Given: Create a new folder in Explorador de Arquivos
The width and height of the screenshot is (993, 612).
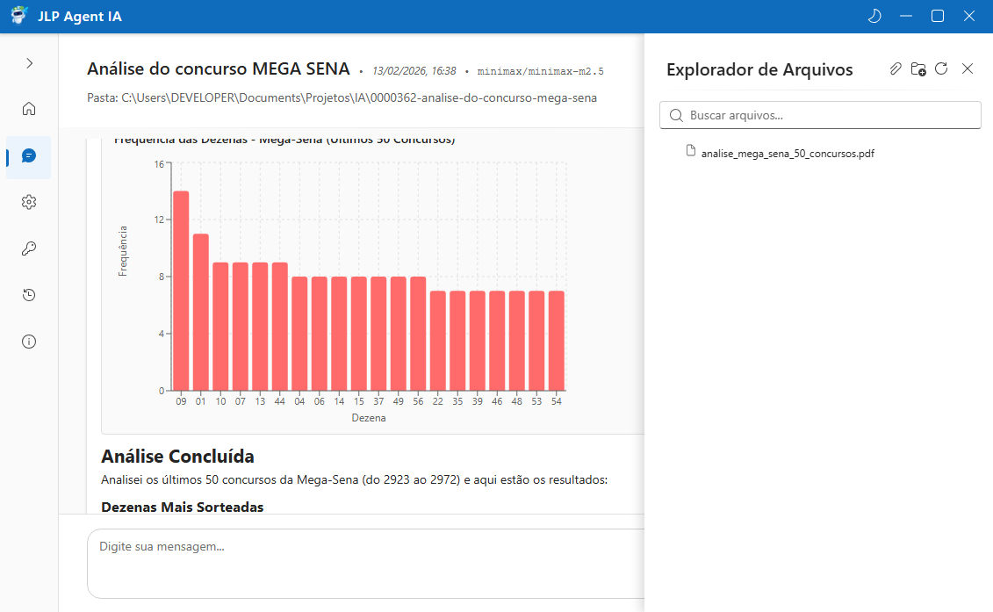Looking at the screenshot, I should pyautogui.click(x=918, y=68).
